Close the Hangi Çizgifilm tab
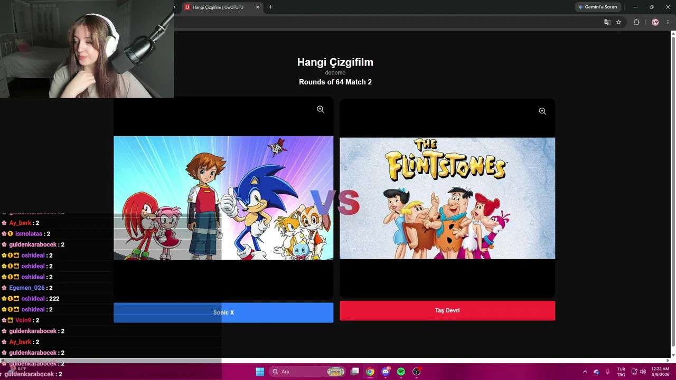Screen dimensions: 676x380 click(x=258, y=7)
